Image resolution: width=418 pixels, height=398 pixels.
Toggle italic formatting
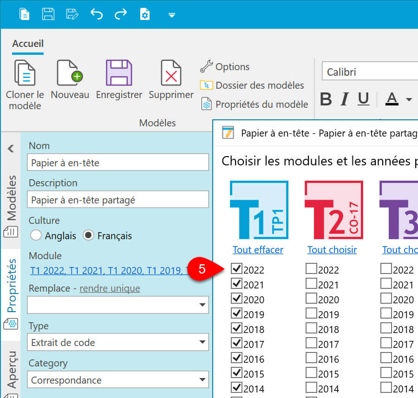[345, 99]
